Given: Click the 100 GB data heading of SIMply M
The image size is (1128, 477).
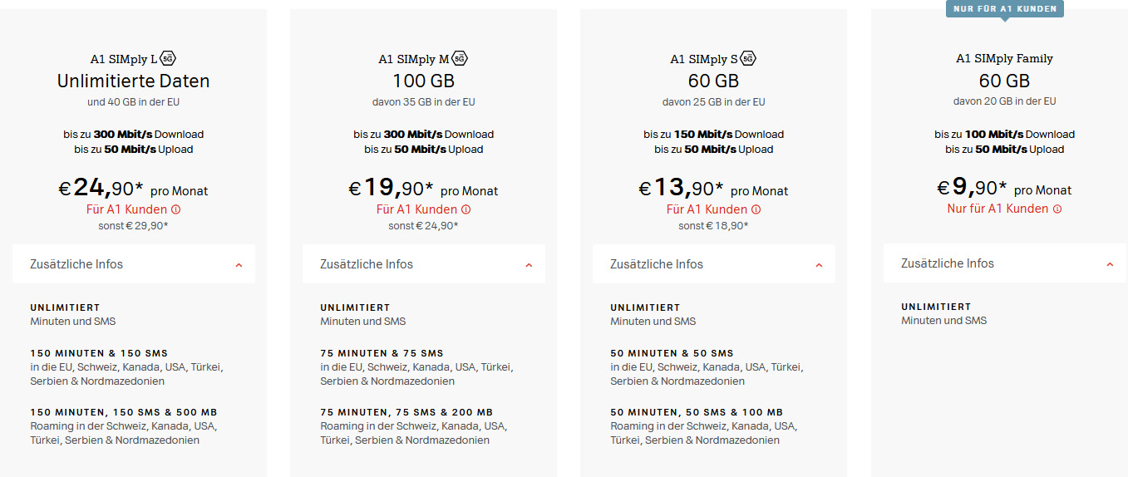Looking at the screenshot, I should [423, 81].
